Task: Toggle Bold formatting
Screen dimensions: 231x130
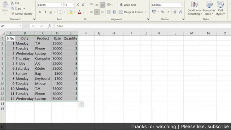Action: (40, 12)
